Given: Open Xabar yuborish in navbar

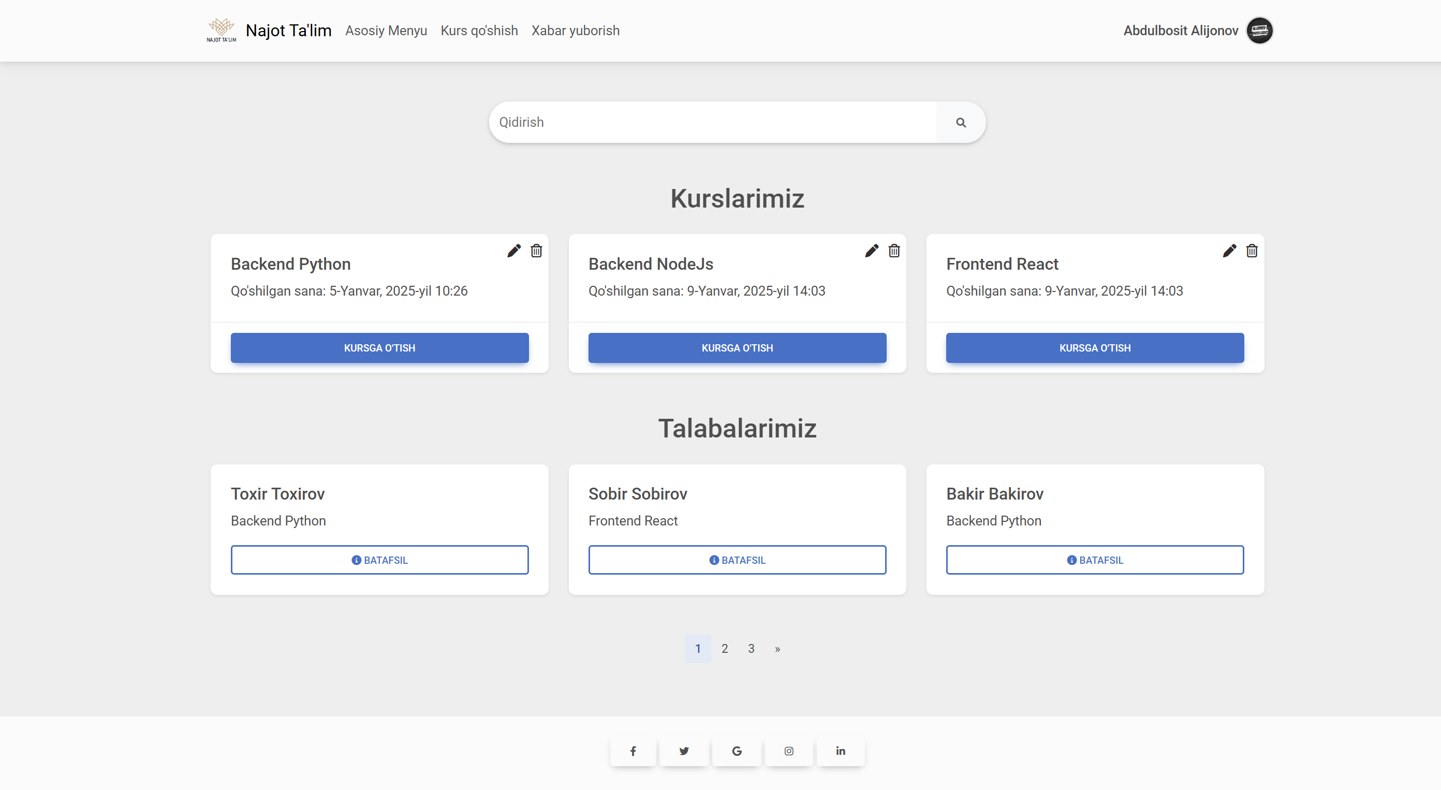Looking at the screenshot, I should (575, 31).
